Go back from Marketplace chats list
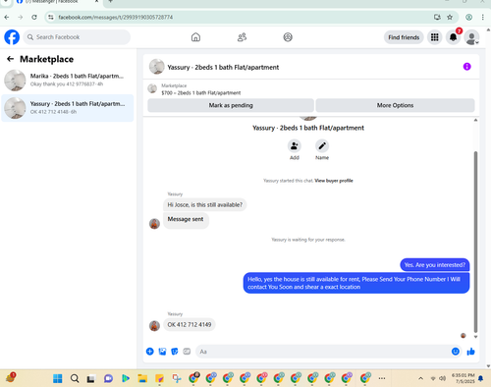Screen dimensions: 491x387 10,59
